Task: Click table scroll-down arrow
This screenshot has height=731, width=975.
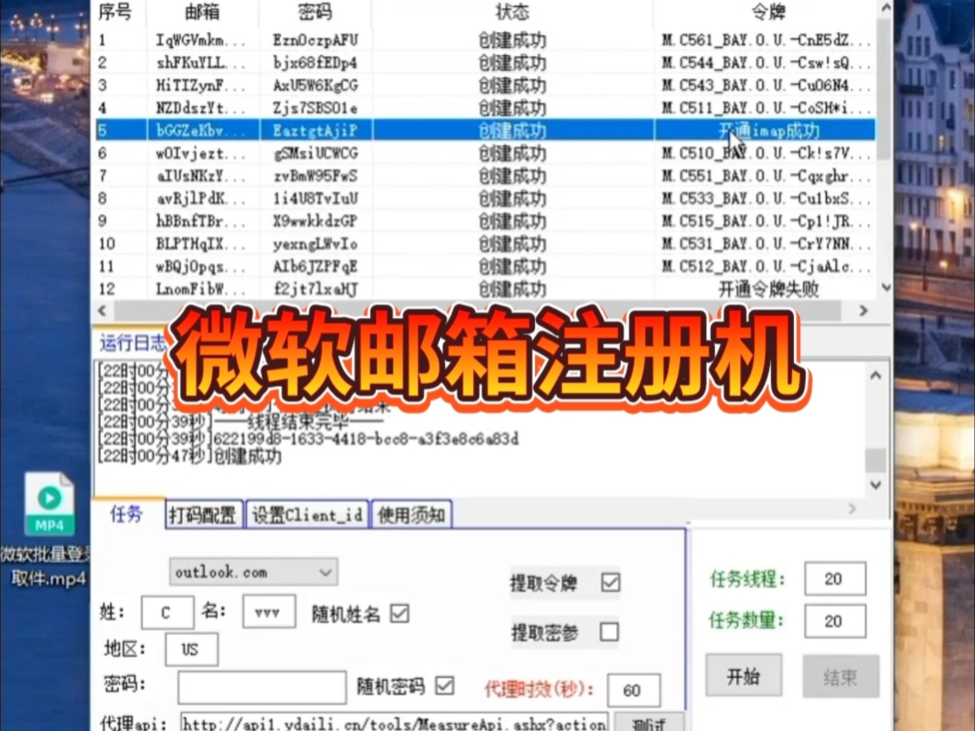Action: coord(886,287)
